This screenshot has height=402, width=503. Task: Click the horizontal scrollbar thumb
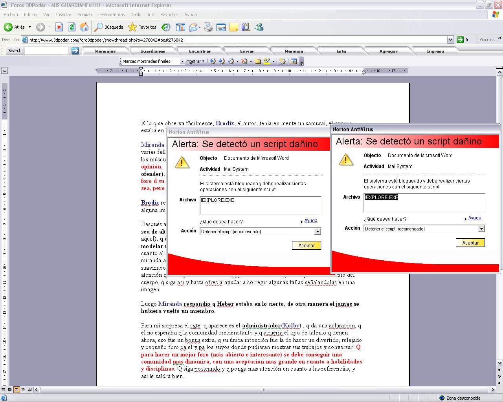tap(265, 390)
